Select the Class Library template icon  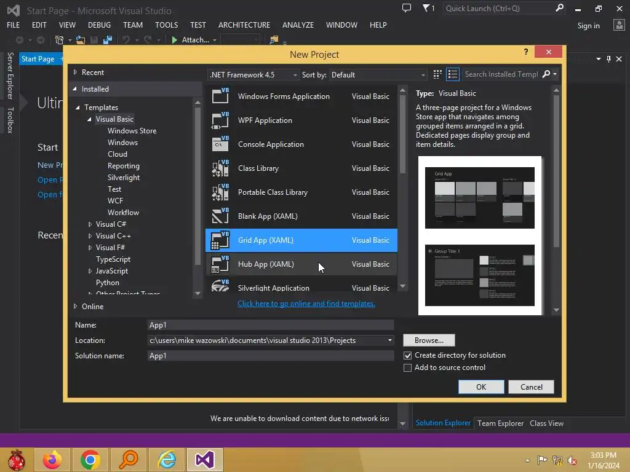[x=220, y=168]
